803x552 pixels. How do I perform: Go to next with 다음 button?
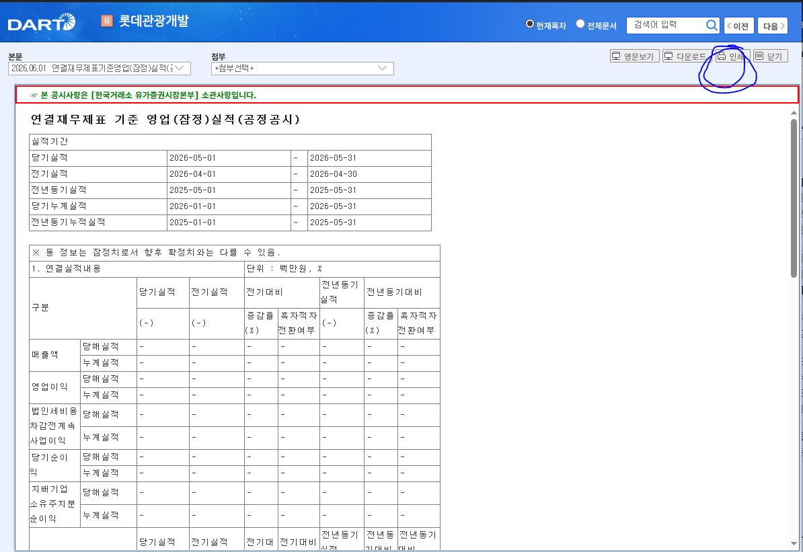tap(773, 26)
